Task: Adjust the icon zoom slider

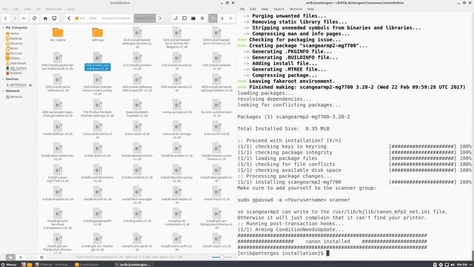Action: click(x=221, y=257)
